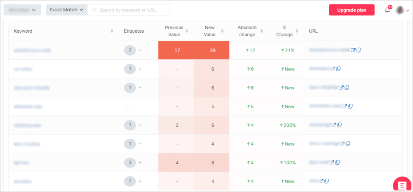The image size is (413, 192).
Task: Sort table by Keyword column
Action: tap(112, 31)
